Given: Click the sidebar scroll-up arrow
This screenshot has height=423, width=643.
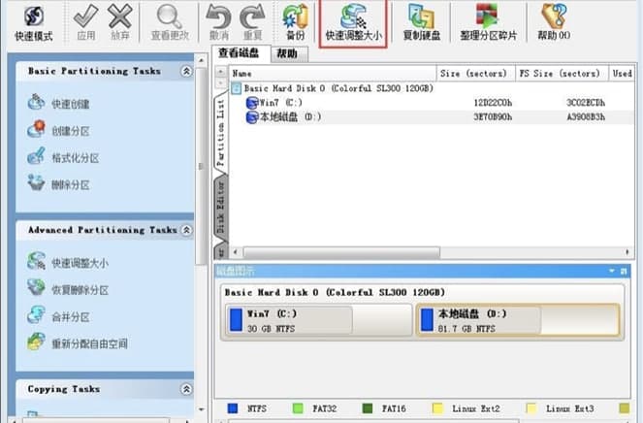Looking at the screenshot, I should pyautogui.click(x=201, y=61).
